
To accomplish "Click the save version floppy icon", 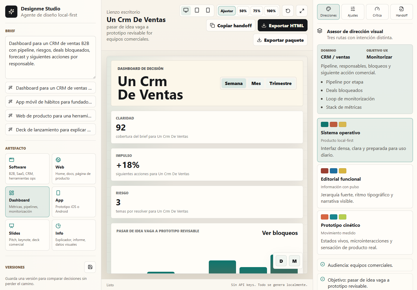I will click(90, 267).
